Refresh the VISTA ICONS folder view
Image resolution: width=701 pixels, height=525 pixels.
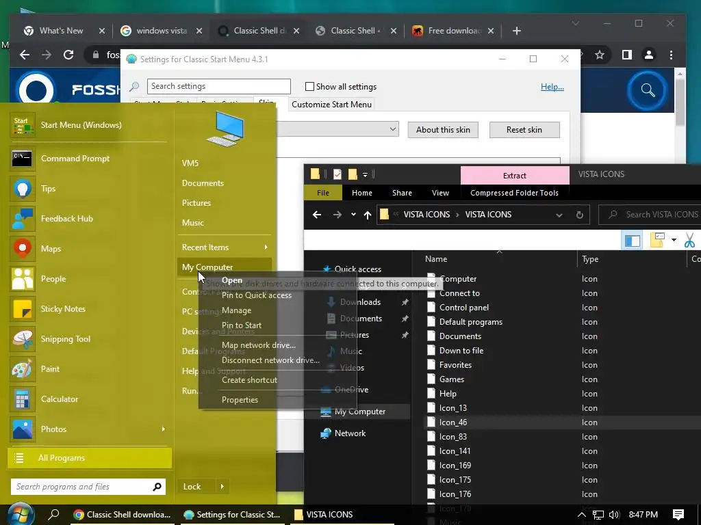[579, 215]
